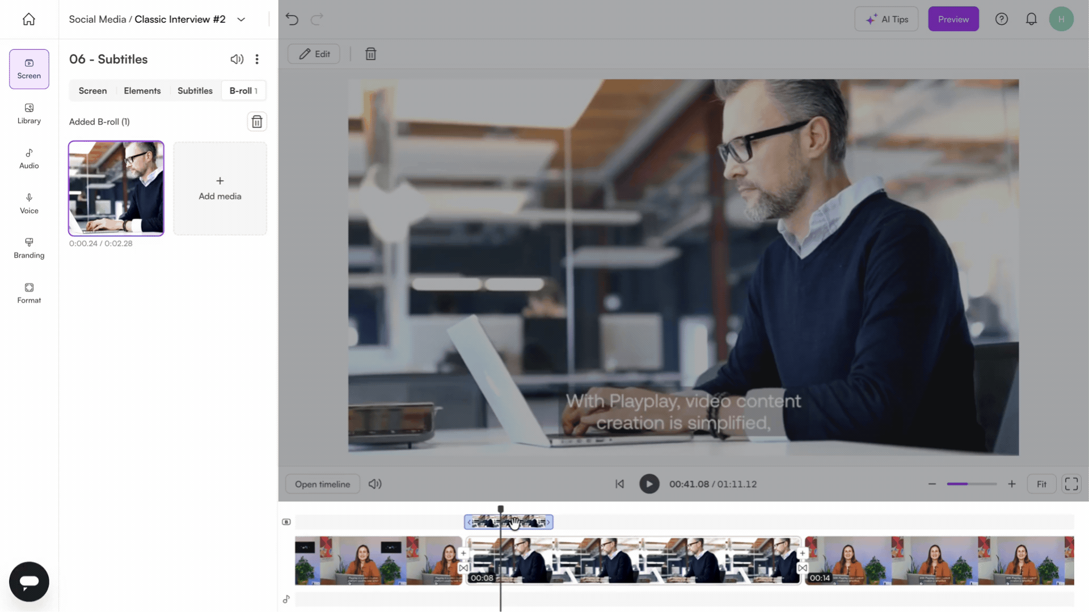This screenshot has width=1089, height=612.
Task: Expand the Classic Interview #2 project dropdown
Action: 241,19
